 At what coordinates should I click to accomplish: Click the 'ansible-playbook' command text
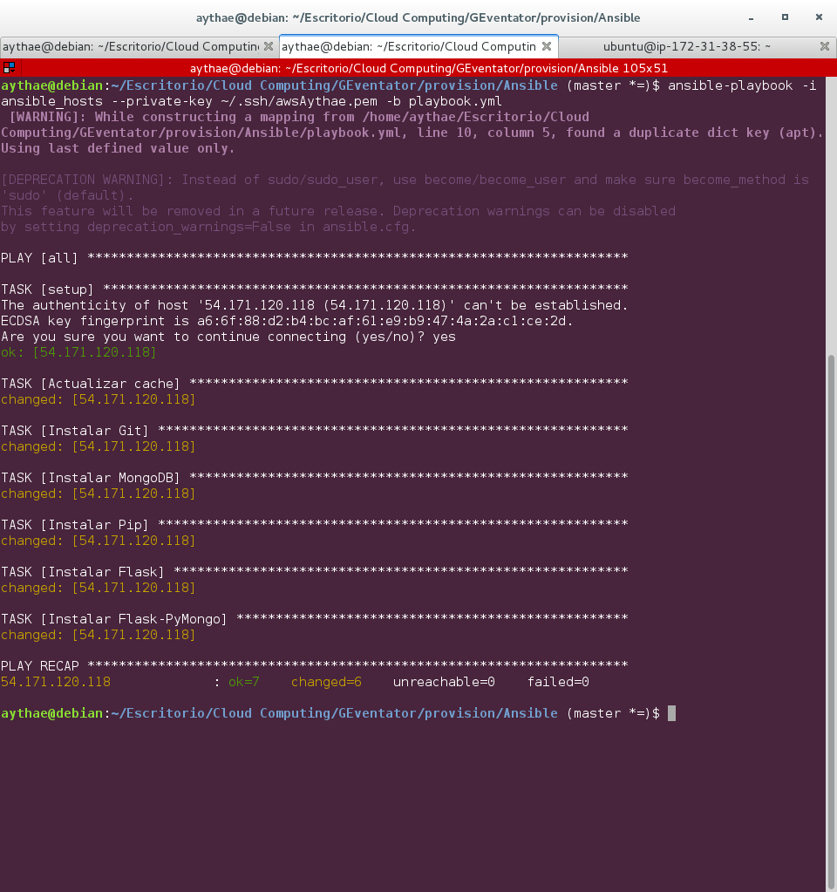point(730,85)
